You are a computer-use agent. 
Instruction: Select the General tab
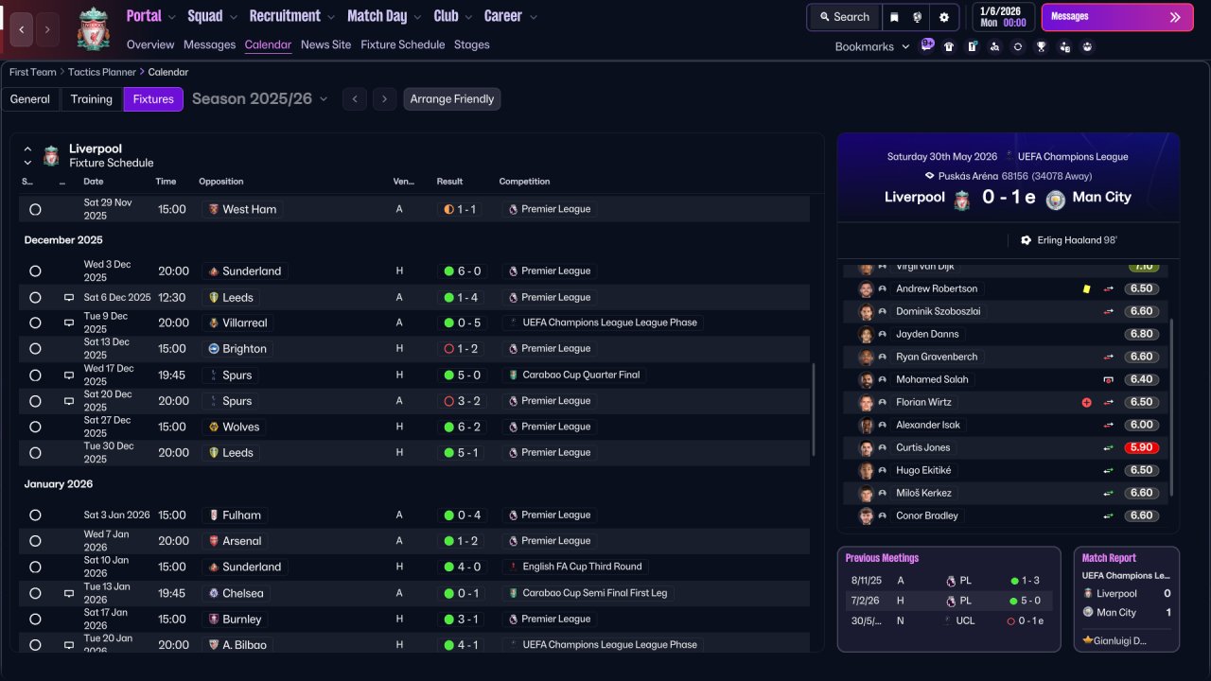pyautogui.click(x=30, y=99)
